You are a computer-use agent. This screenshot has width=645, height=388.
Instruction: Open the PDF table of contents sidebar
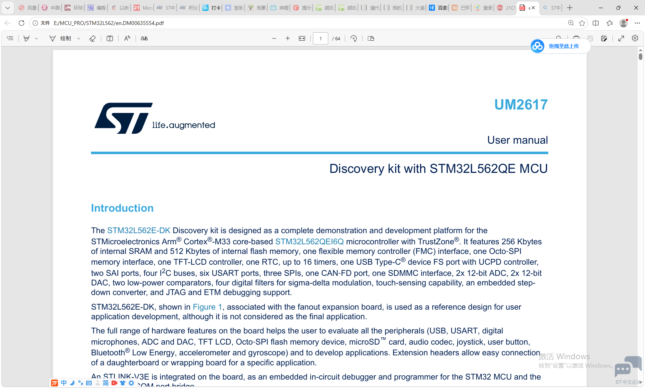click(x=10, y=38)
